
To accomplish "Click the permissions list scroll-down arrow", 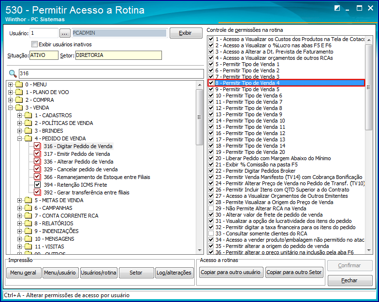I will coord(369,250).
